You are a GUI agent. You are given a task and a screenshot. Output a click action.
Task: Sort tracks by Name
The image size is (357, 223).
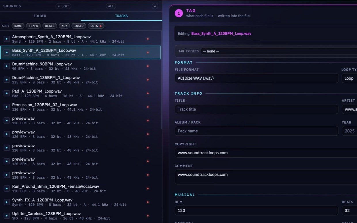18,26
